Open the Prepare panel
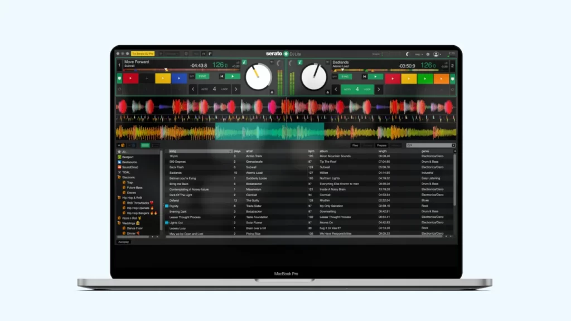Image resolution: width=571 pixels, height=321 pixels. [381, 145]
